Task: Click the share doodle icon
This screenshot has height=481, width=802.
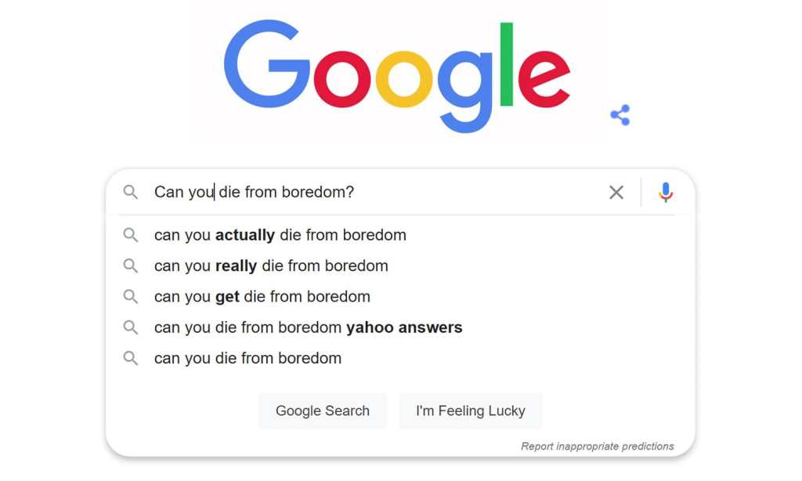Action: (620, 115)
